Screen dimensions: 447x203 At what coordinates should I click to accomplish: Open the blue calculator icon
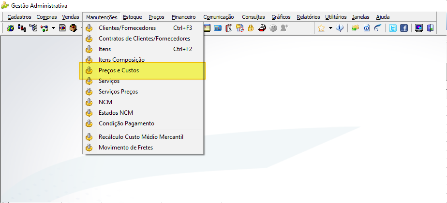tap(218, 28)
